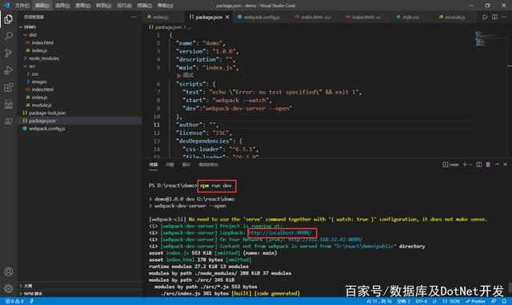Open the Extensions view

coord(9,87)
